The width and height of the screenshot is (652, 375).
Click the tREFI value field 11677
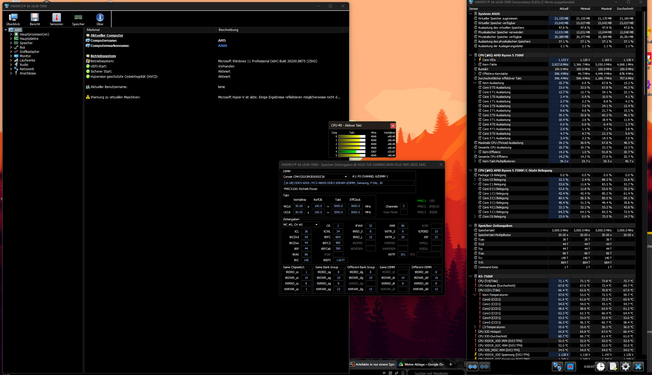click(x=340, y=260)
